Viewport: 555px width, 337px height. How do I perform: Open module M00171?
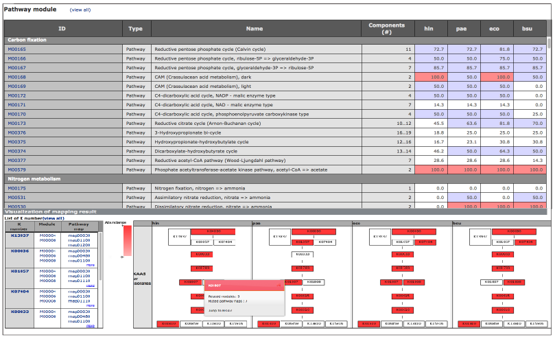tap(17, 105)
